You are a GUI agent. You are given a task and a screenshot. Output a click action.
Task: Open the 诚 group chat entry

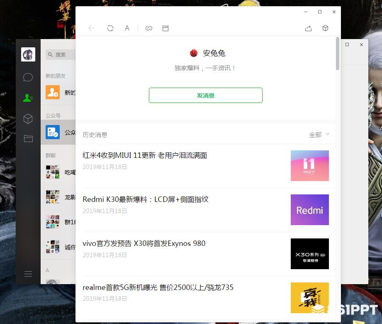58,247
